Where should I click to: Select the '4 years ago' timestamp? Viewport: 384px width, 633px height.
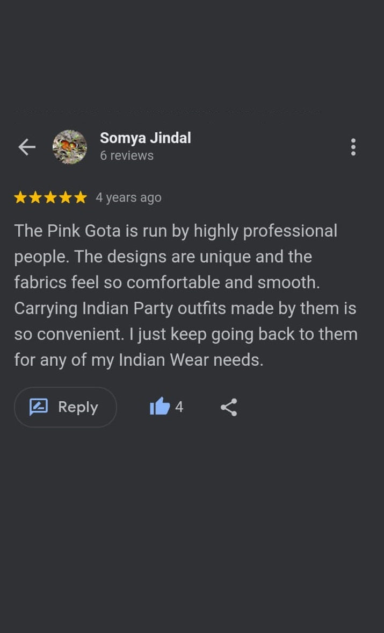coord(128,198)
